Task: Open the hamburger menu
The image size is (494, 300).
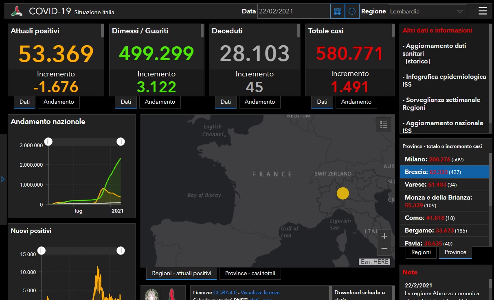Action: tap(483, 11)
